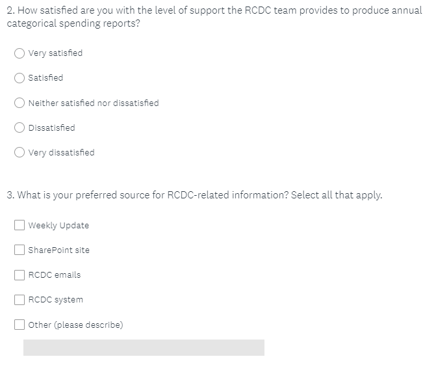Select the 'Very satisfied' radio button
The height and width of the screenshot is (374, 436).
click(20, 53)
